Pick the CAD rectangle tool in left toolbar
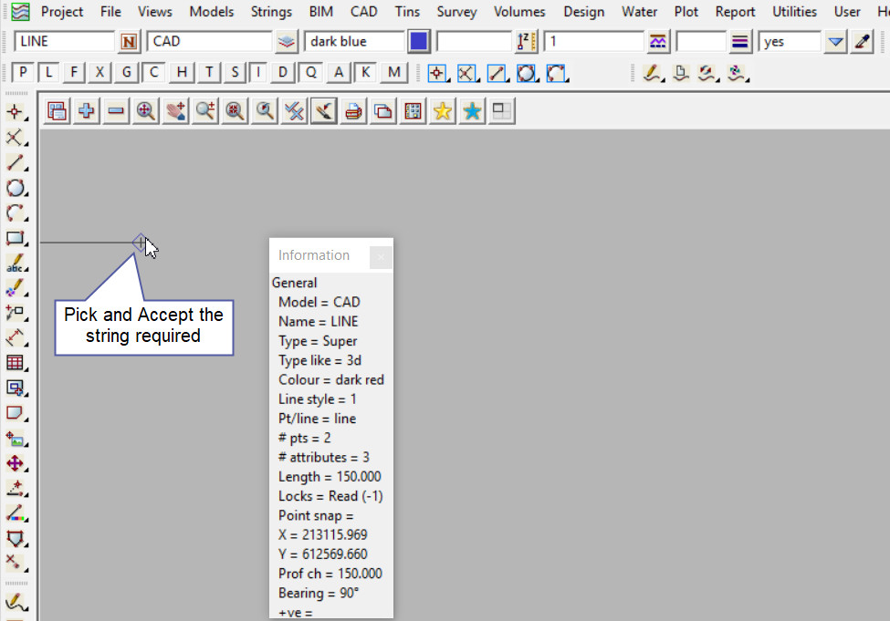 click(x=15, y=239)
